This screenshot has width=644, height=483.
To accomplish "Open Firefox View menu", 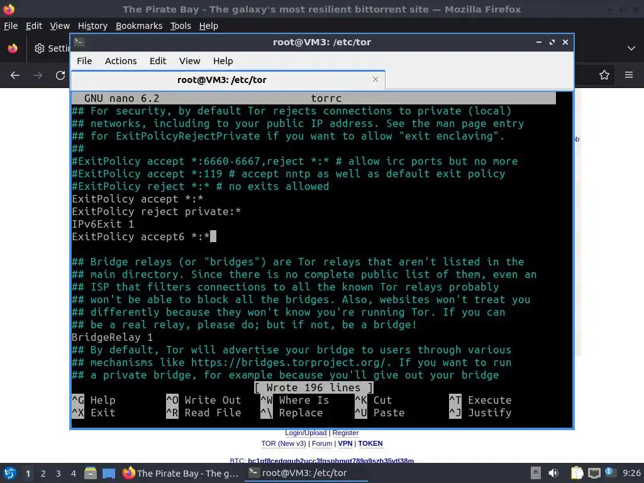I will pyautogui.click(x=60, y=26).
